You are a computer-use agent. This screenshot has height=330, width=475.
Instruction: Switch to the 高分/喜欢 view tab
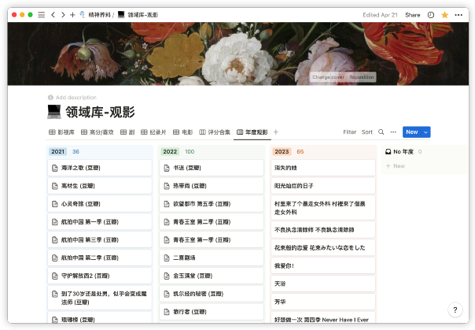(98, 132)
